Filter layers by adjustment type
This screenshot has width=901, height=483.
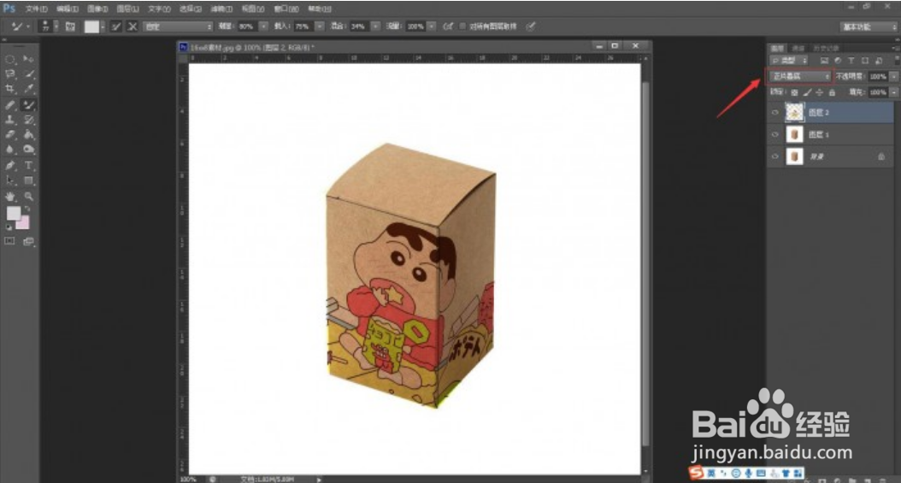(837, 61)
